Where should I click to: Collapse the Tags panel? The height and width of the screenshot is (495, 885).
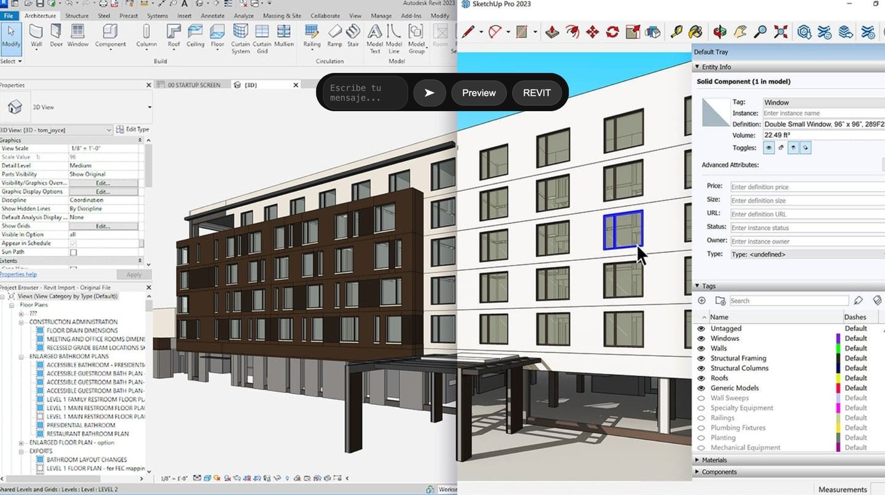(698, 286)
